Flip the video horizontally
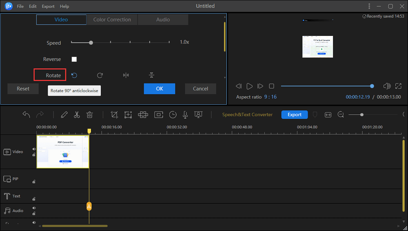408x231 pixels. [x=126, y=75]
